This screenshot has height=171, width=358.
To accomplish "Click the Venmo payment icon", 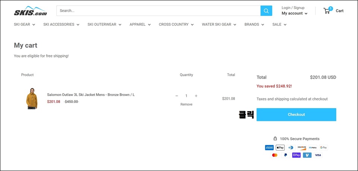I will tap(307, 155).
